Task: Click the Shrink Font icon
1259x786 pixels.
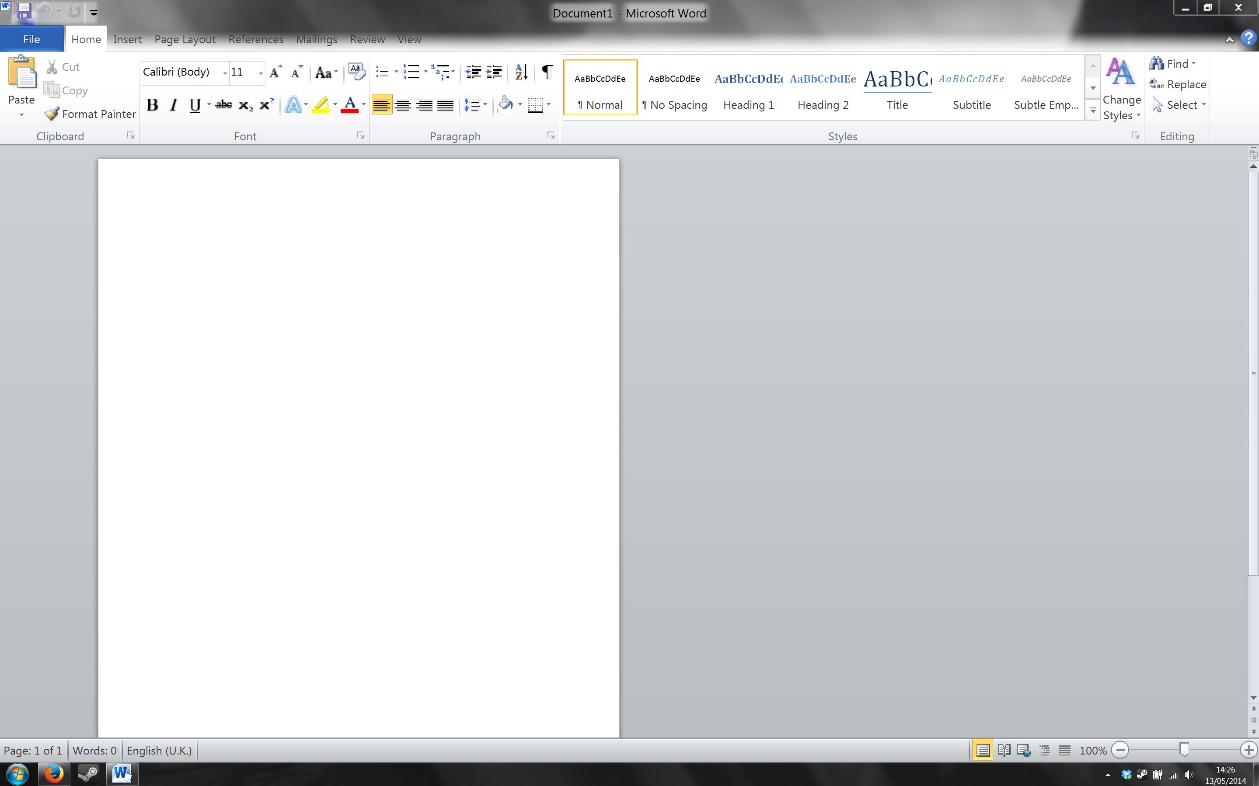Action: pyautogui.click(x=296, y=72)
